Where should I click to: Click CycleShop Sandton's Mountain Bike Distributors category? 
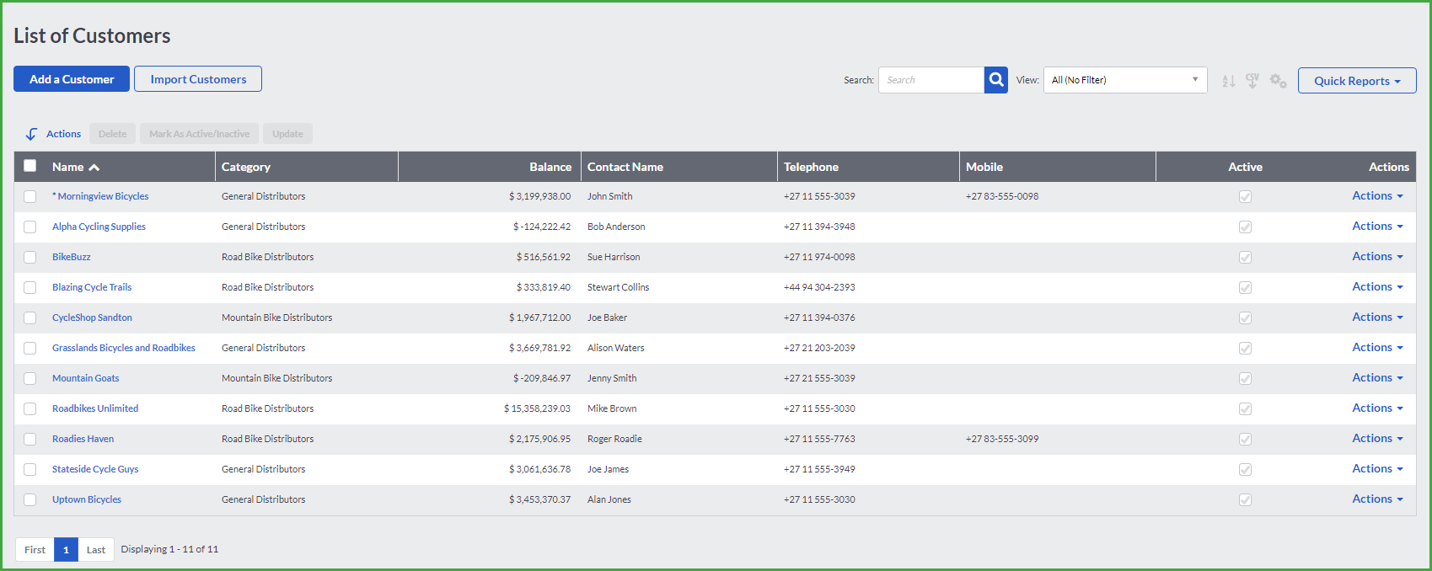tap(277, 318)
